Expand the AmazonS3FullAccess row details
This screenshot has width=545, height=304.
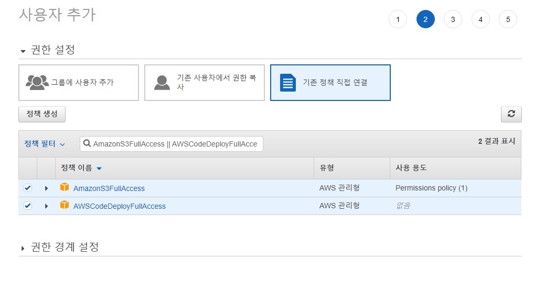pyautogui.click(x=46, y=188)
